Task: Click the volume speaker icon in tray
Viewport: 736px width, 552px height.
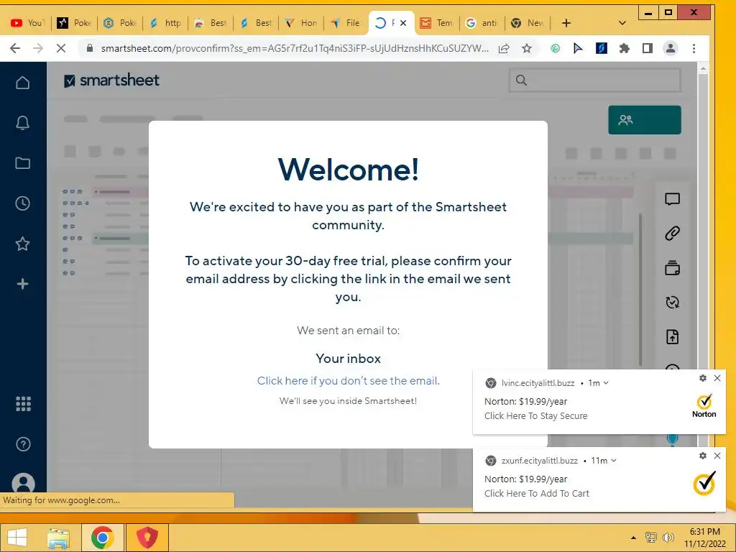Action: pyautogui.click(x=668, y=538)
